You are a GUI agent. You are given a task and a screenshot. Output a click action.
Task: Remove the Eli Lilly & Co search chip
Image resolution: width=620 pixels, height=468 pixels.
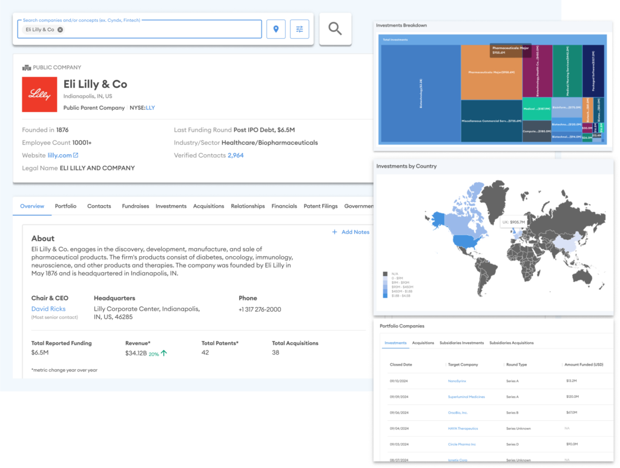[60, 30]
